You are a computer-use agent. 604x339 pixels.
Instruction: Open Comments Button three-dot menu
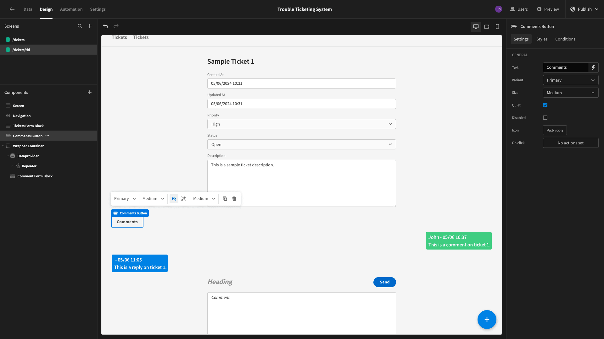tap(47, 136)
